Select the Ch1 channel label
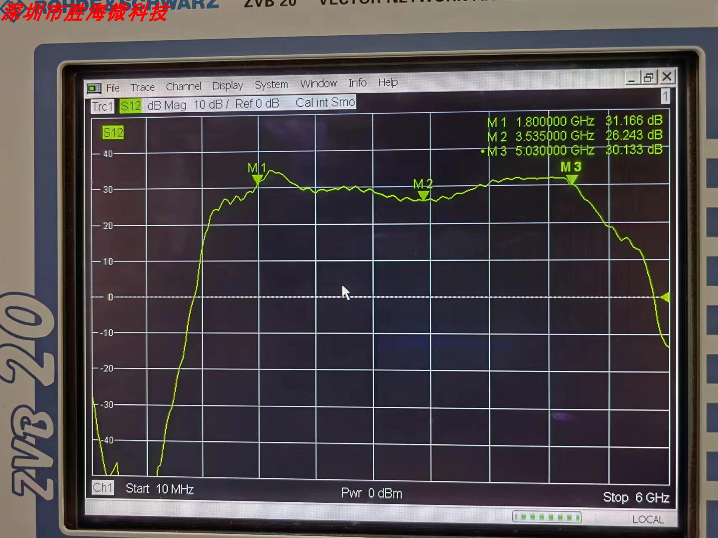The width and height of the screenshot is (718, 538). point(103,488)
